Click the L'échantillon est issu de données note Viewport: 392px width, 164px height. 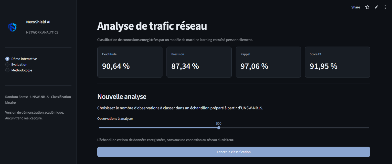pos(166,140)
